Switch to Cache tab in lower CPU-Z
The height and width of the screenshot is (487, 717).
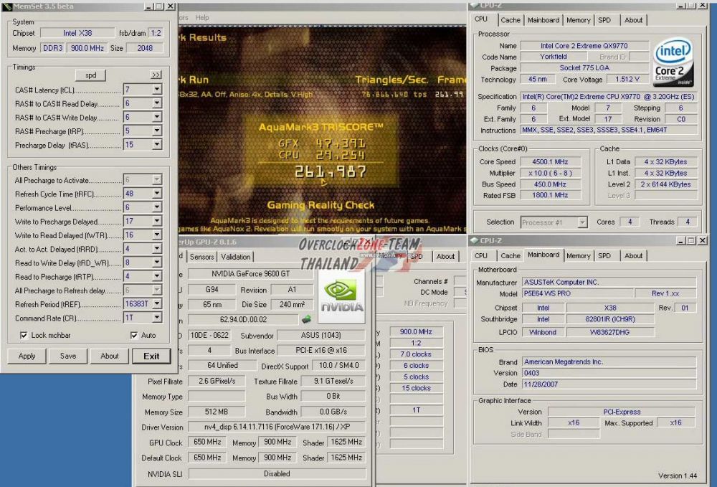(x=510, y=255)
